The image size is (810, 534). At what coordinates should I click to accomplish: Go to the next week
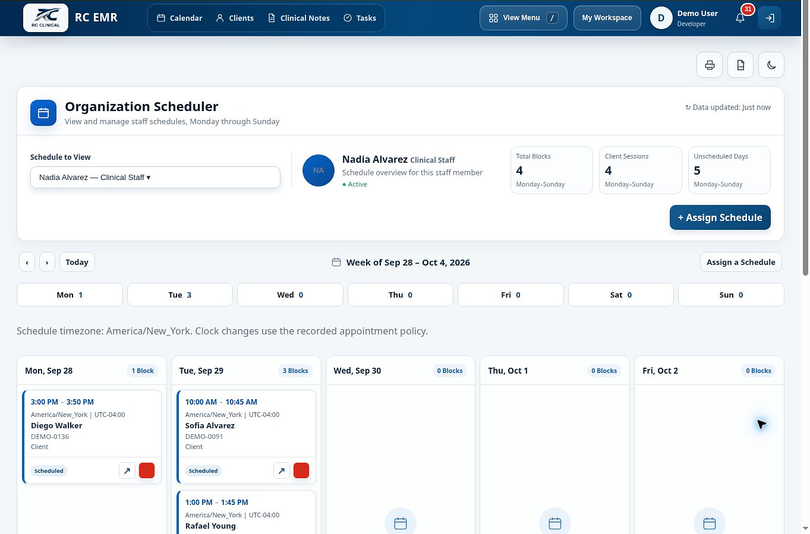point(47,262)
